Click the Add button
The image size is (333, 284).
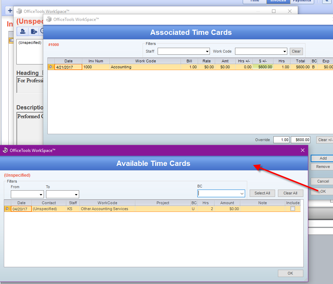[322, 158]
